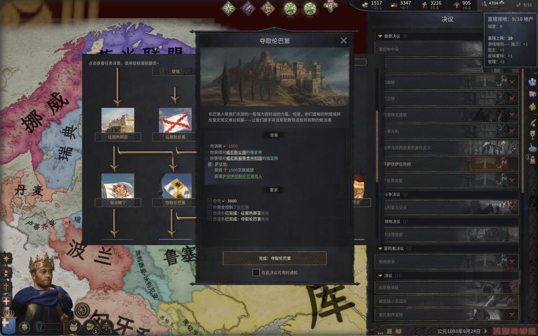Open the council icon in the right sidebar

pyautogui.click(x=533, y=81)
